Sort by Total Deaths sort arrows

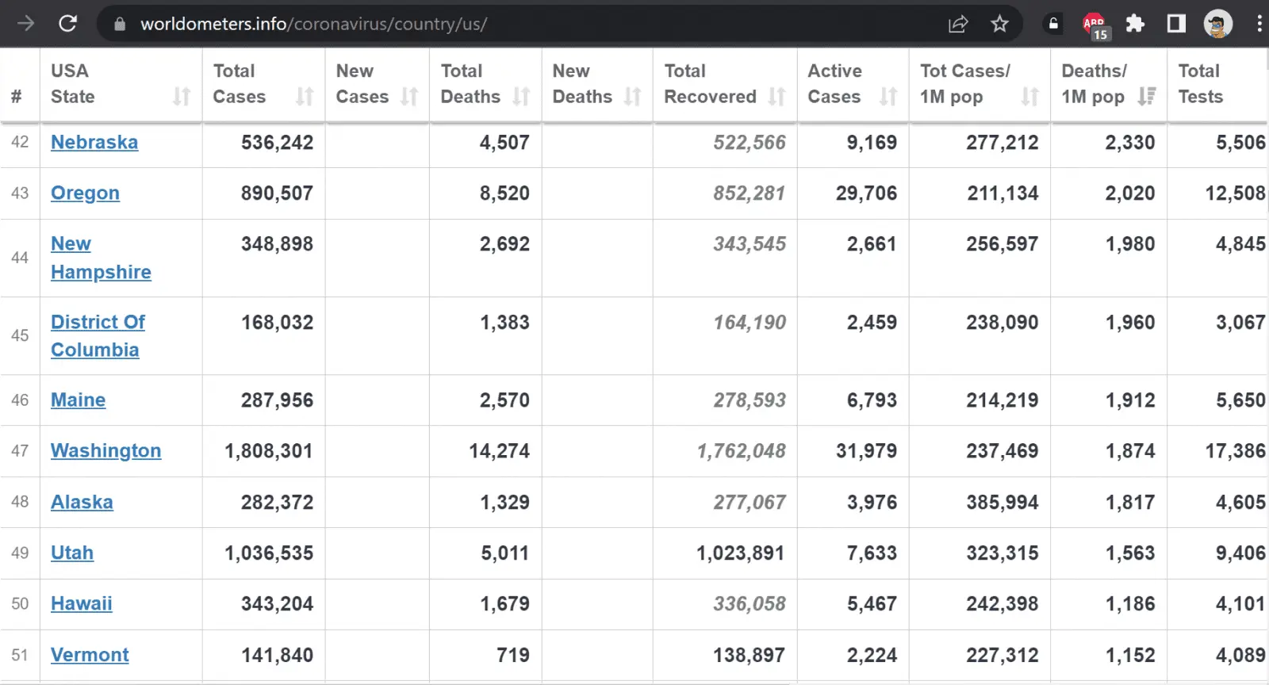tap(521, 97)
